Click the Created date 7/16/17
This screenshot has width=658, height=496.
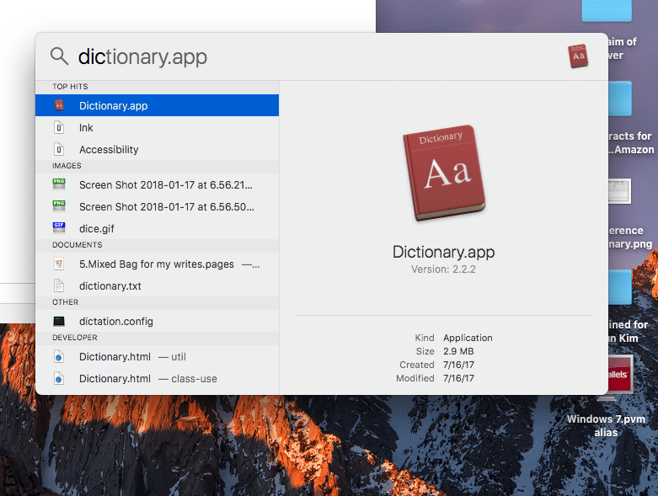[x=458, y=365]
